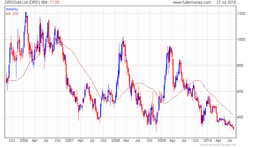Click the Stockcube Research Ltd copyright text
Screen dimensions: 258x147
218,145
